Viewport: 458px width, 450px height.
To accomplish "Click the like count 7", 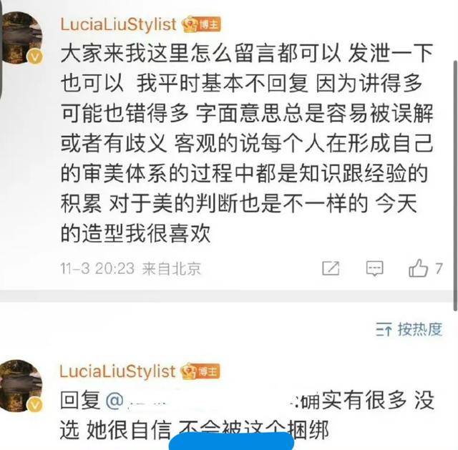I will tap(439, 268).
